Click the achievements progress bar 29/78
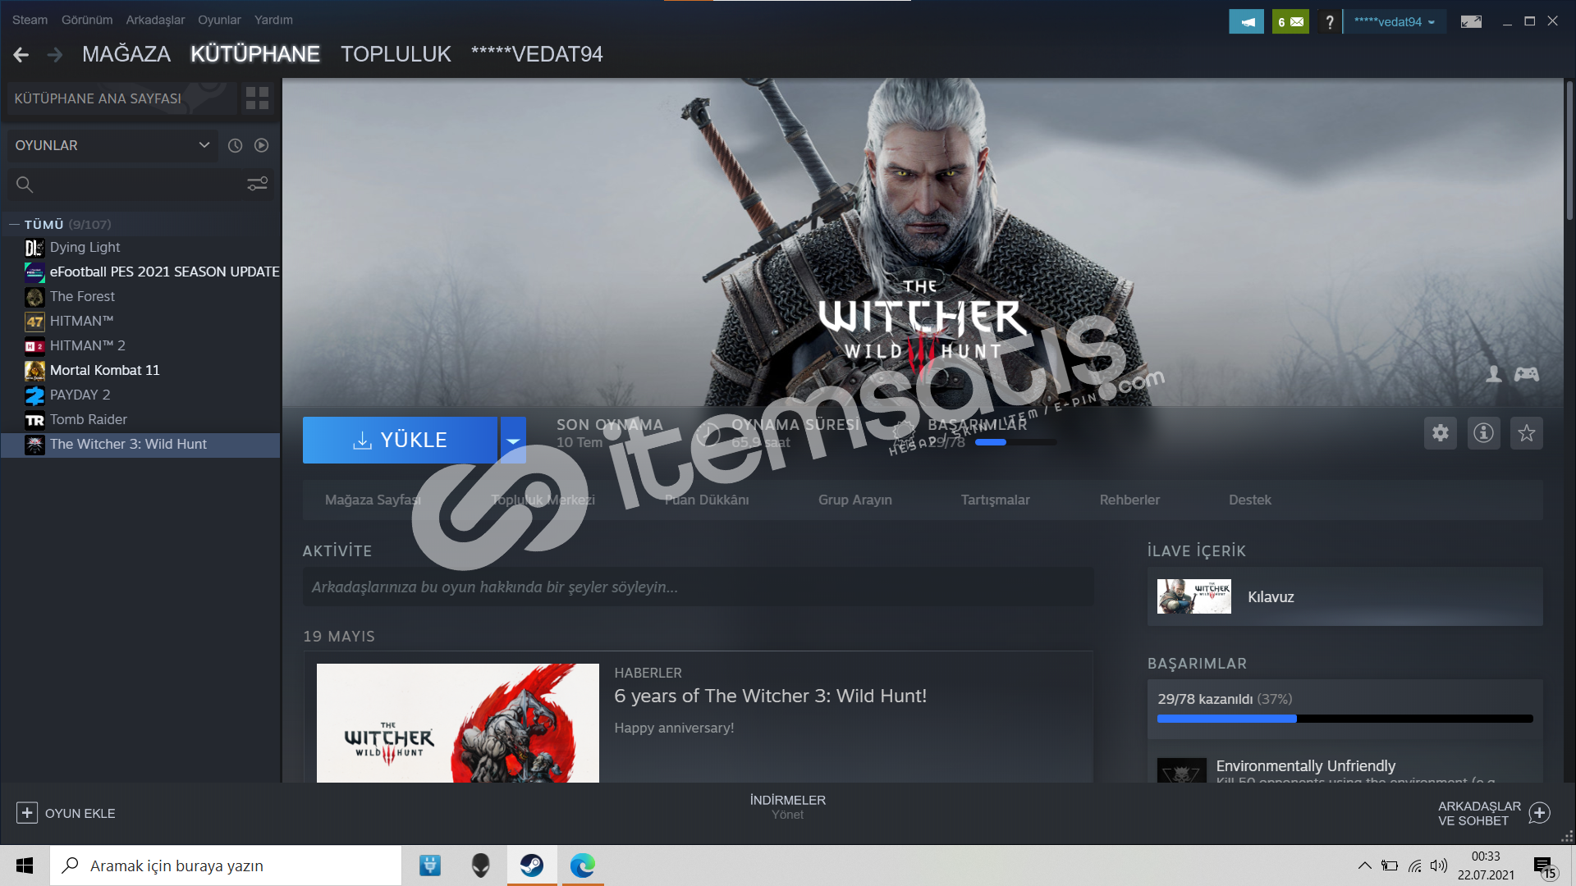 point(1345,719)
